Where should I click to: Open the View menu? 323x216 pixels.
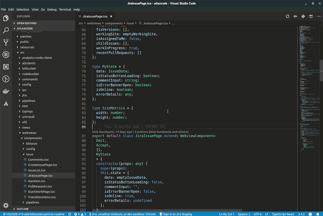(35, 9)
